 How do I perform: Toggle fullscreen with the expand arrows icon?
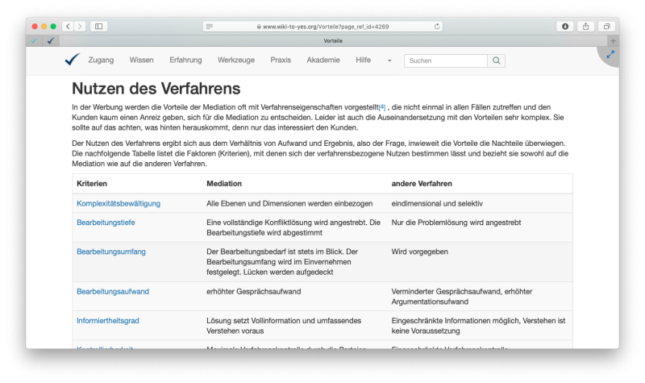point(610,55)
